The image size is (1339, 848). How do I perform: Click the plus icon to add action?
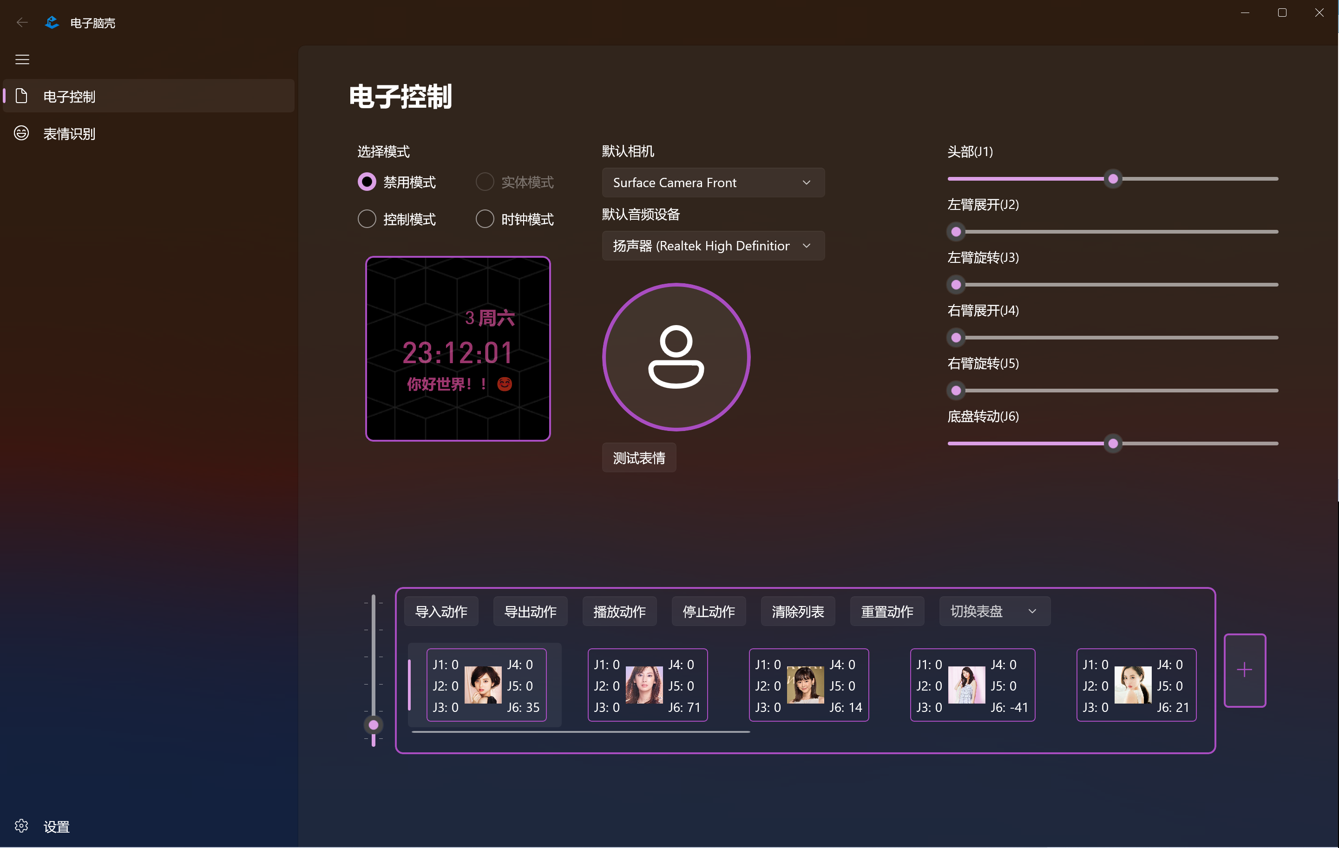click(1245, 670)
